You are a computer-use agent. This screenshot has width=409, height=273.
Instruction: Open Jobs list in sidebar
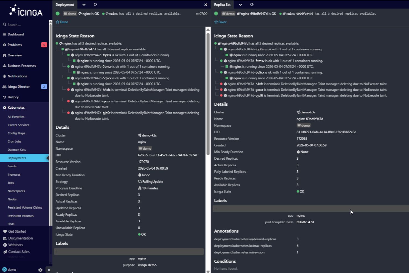tap(11, 183)
